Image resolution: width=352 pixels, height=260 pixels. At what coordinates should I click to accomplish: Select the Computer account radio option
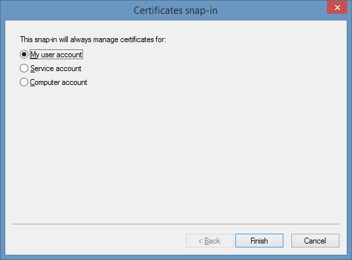tap(24, 82)
